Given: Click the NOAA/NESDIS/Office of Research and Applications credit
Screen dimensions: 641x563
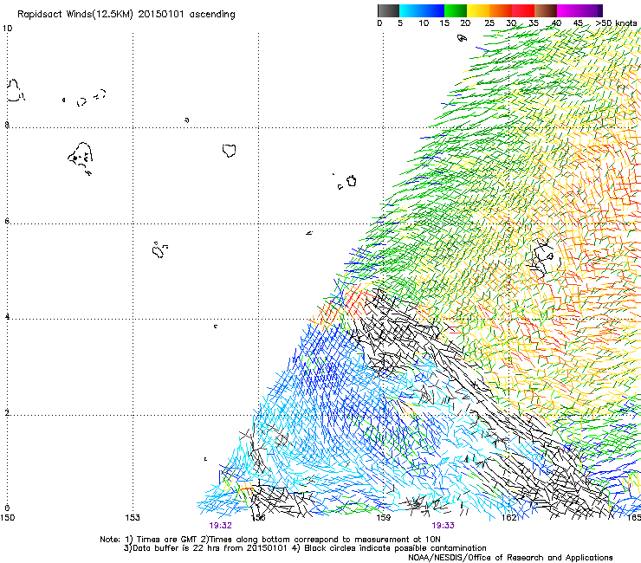Looking at the screenshot, I should tap(510, 557).
